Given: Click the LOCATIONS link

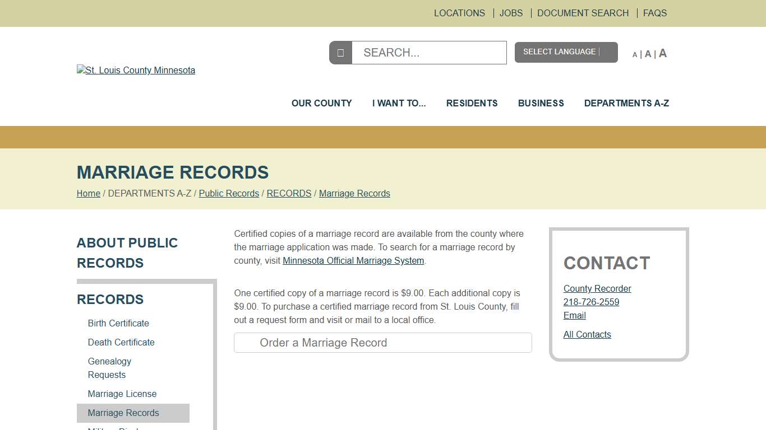Looking at the screenshot, I should point(459,13).
